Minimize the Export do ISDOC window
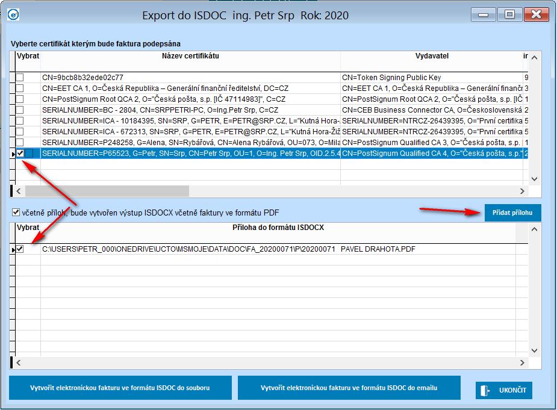Screen dimensions: 557x410 click(483, 14)
